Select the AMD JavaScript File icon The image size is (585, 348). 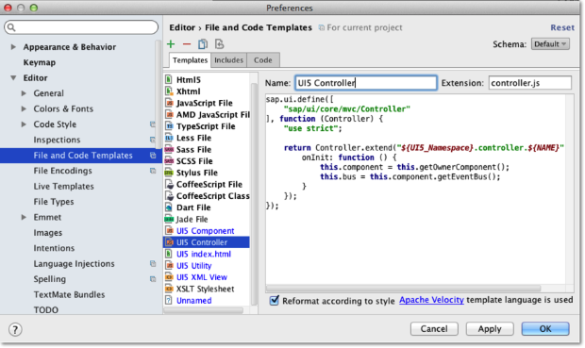(x=169, y=114)
